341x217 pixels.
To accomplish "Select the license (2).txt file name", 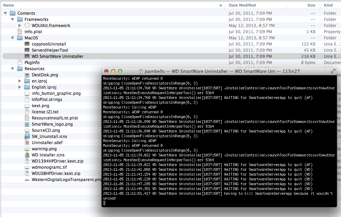I will (x=45, y=112).
